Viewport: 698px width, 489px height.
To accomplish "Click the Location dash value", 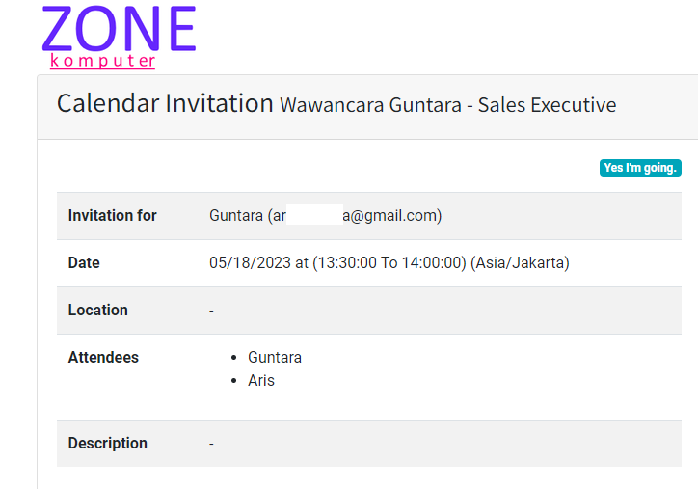I will 211,311.
